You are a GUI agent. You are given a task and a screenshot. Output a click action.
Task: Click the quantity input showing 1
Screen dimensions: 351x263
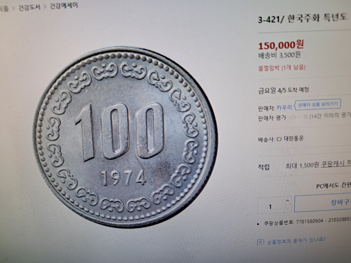click(270, 206)
